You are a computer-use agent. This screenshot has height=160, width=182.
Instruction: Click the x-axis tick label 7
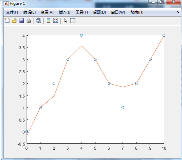(x=123, y=148)
